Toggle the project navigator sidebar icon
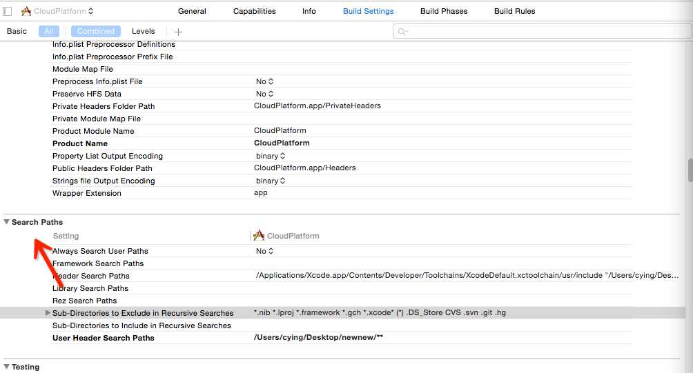 click(7, 11)
